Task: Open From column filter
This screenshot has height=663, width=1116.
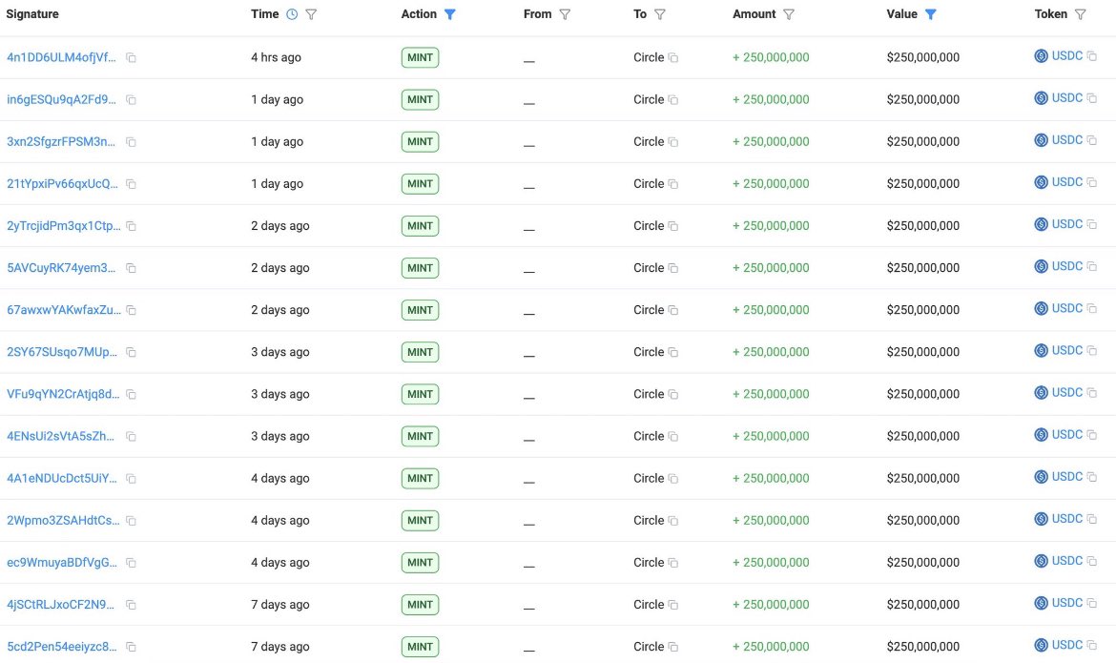Action: pyautogui.click(x=565, y=14)
